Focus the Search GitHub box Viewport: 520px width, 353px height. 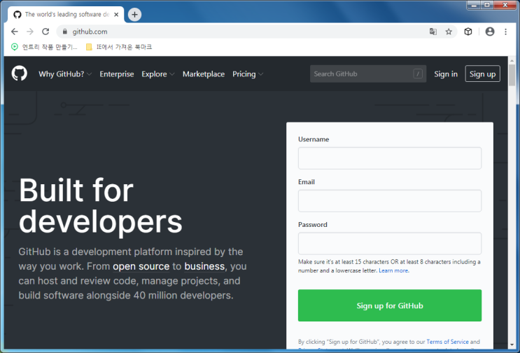pyautogui.click(x=368, y=74)
